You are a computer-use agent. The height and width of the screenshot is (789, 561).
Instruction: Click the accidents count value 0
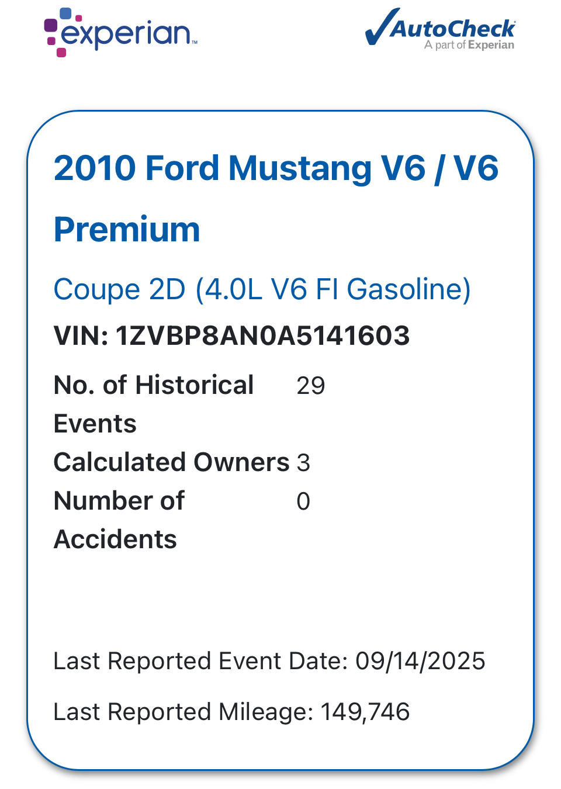303,501
